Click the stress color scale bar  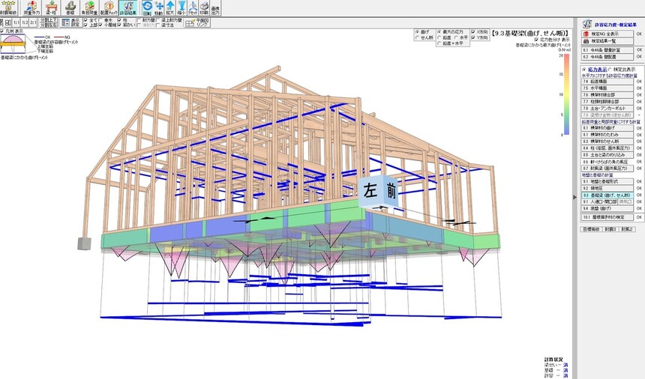click(566, 94)
